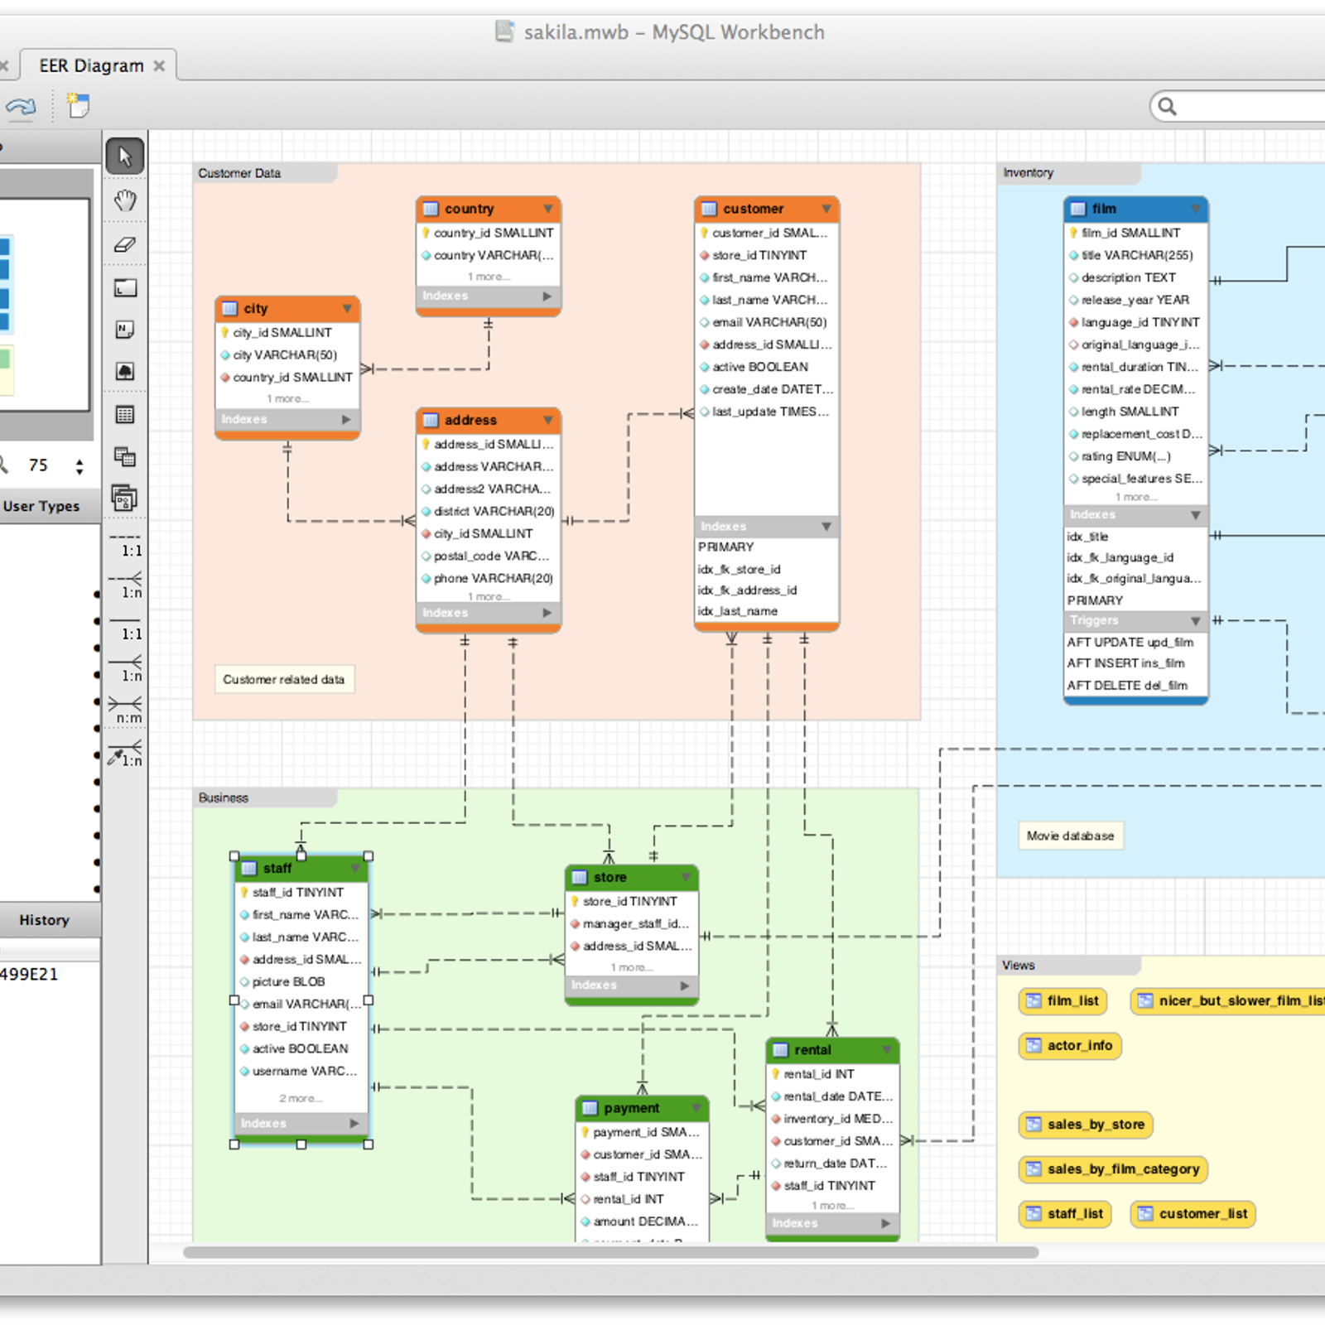1325x1325 pixels.
Task: Open the User Types panel tab
Action: (41, 506)
